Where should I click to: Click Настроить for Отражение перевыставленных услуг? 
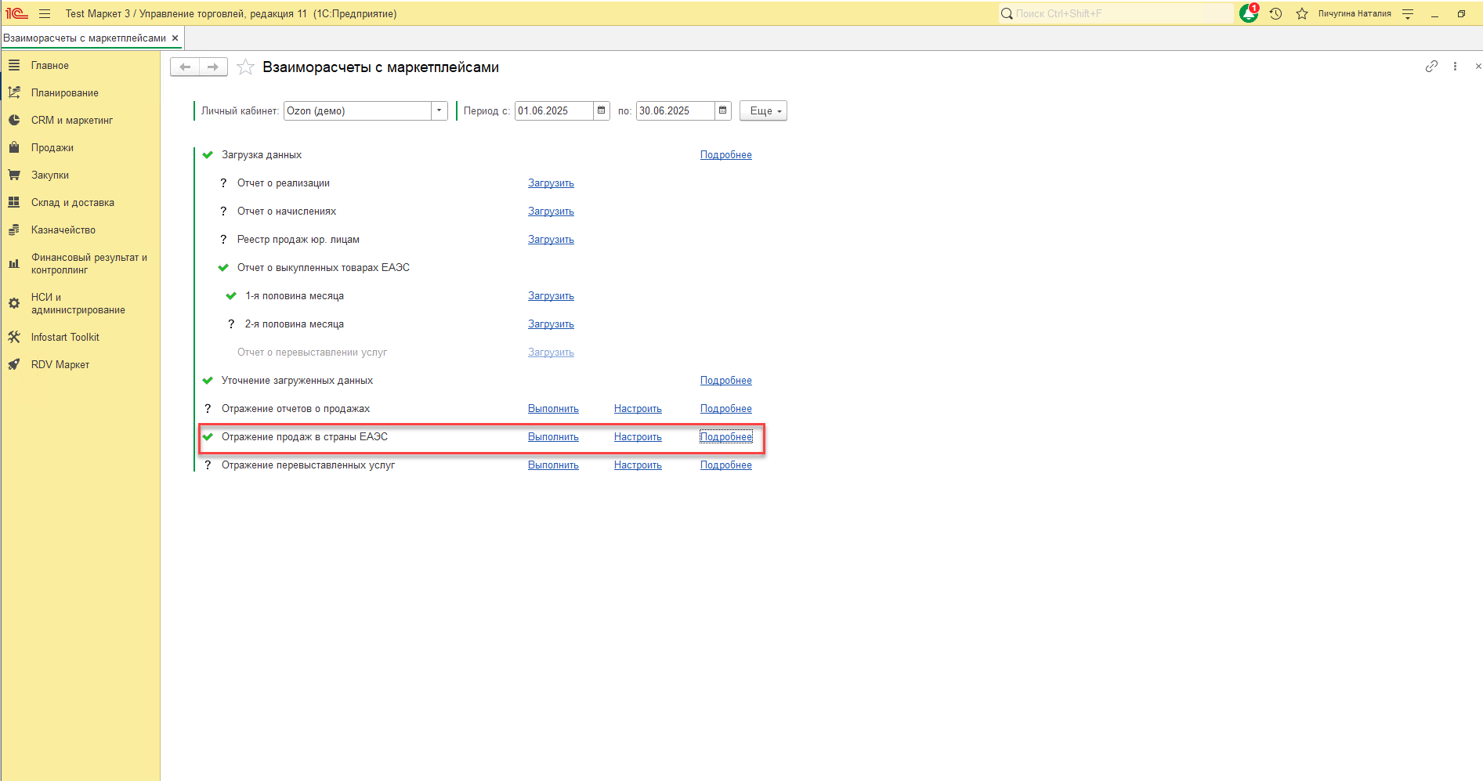tap(638, 465)
